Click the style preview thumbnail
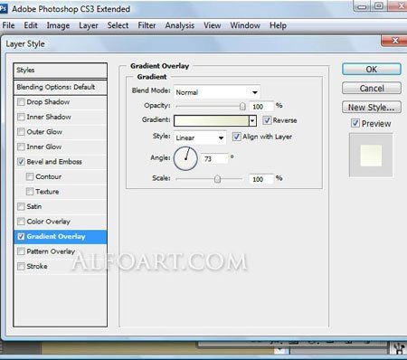This screenshot has width=407, height=360. coord(371,156)
